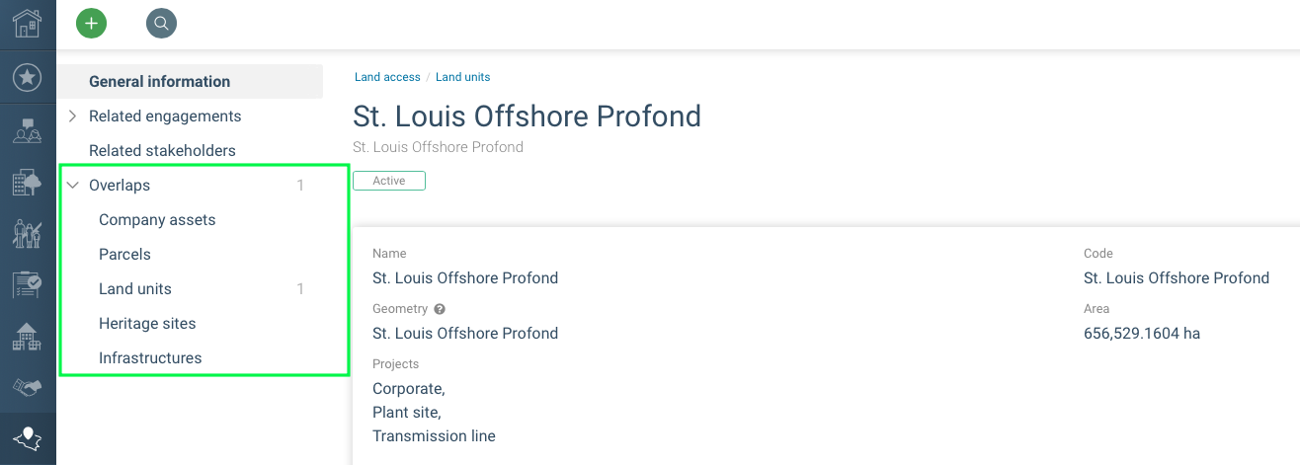Click the help icon beside Geometry
Screen dimensions: 1300x465
click(x=440, y=309)
